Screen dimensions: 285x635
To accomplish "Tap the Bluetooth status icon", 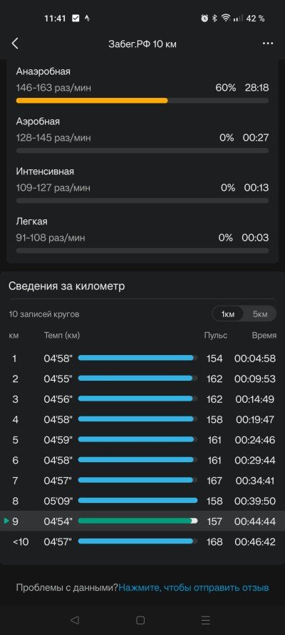I will [215, 19].
